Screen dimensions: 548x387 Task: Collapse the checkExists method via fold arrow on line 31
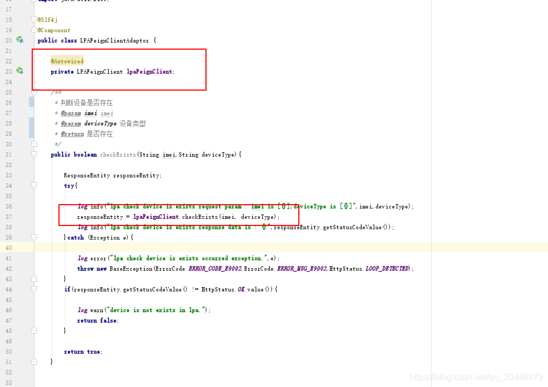[x=34, y=154]
